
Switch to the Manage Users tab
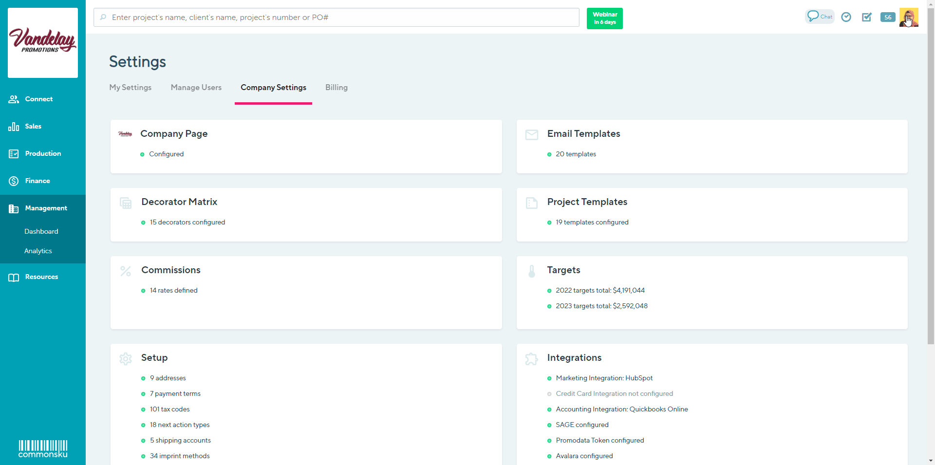[x=196, y=88]
